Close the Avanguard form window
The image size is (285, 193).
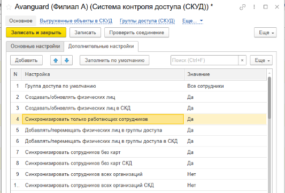click(x=277, y=7)
